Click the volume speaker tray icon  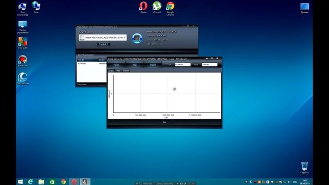289,182
